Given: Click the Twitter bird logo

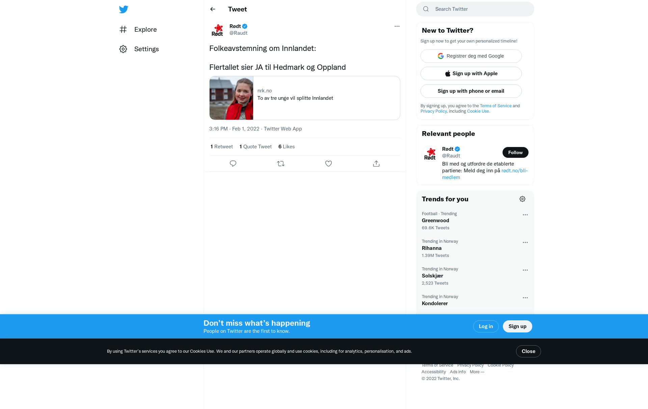Looking at the screenshot, I should point(124,9).
